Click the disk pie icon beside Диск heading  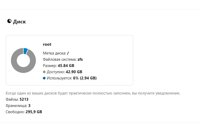9,21
